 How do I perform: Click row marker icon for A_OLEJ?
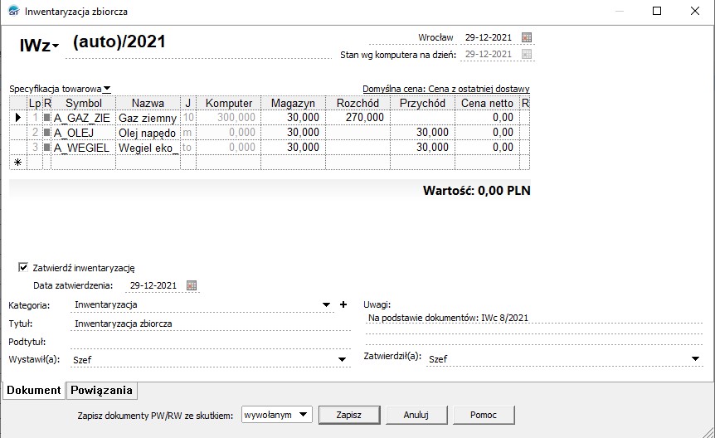(47, 133)
